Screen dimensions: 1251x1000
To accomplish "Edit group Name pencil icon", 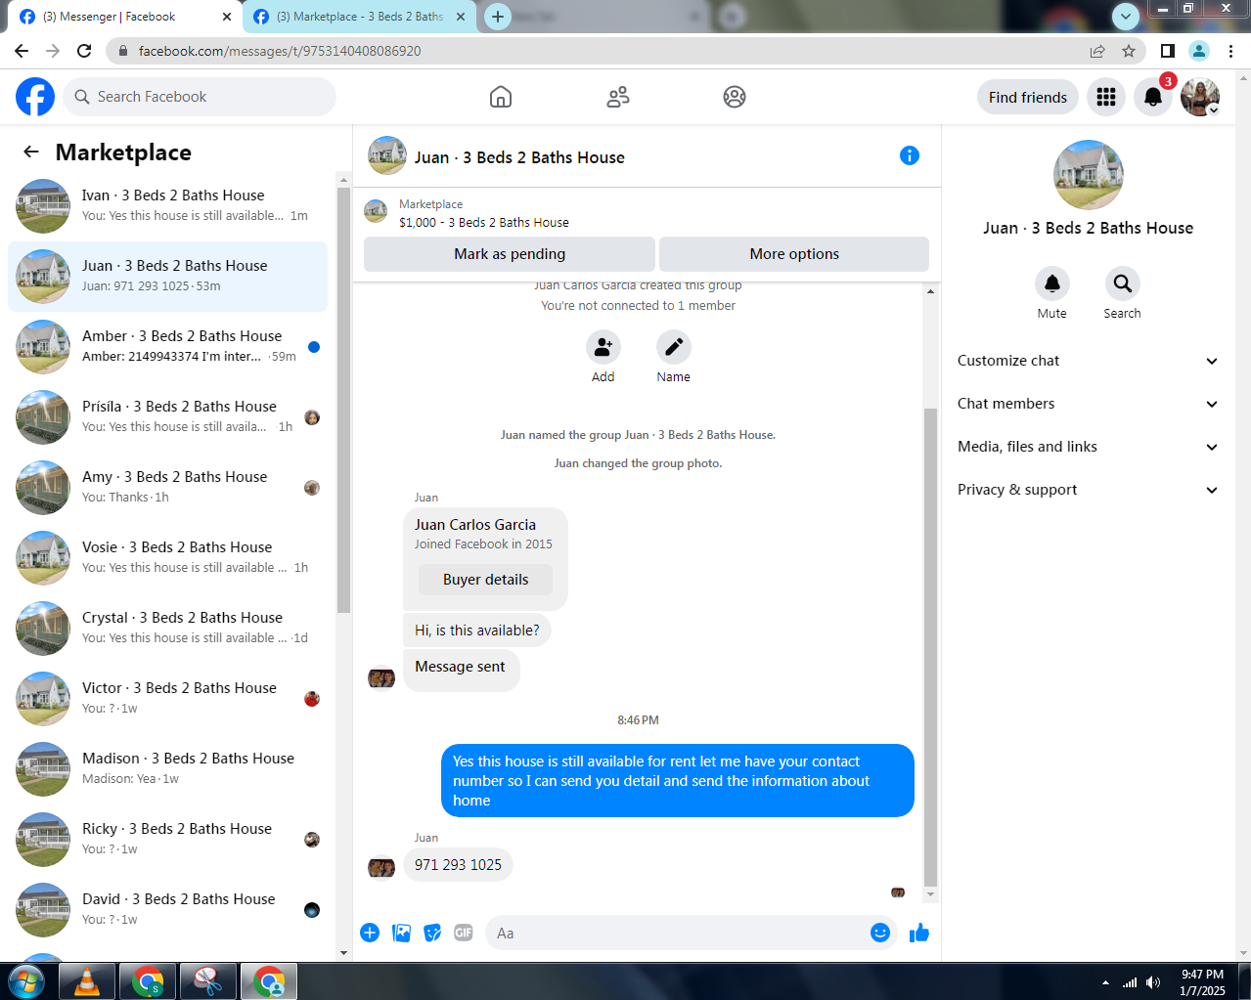I will pos(674,347).
